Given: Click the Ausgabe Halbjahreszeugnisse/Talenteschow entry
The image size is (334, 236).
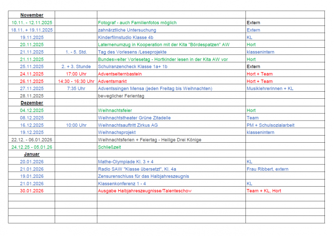Looking at the screenshot, I should pos(145,191).
